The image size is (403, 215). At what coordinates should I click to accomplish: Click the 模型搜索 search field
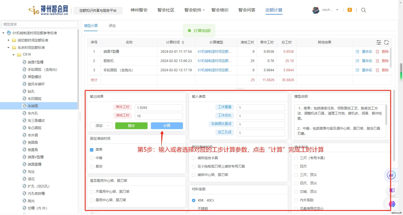40,24
